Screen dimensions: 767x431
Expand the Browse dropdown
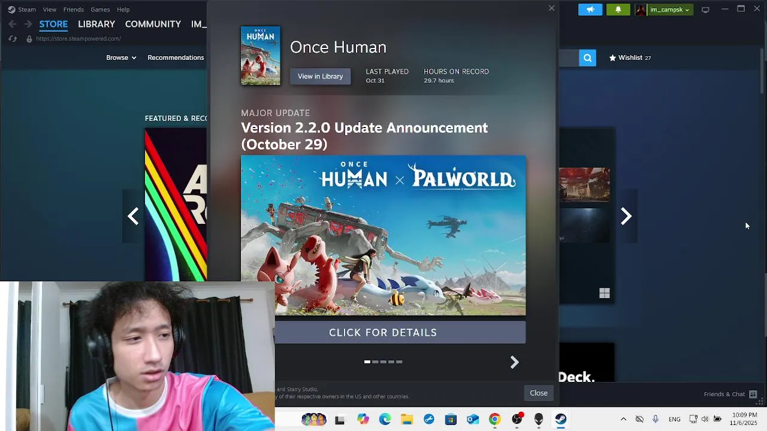click(121, 57)
